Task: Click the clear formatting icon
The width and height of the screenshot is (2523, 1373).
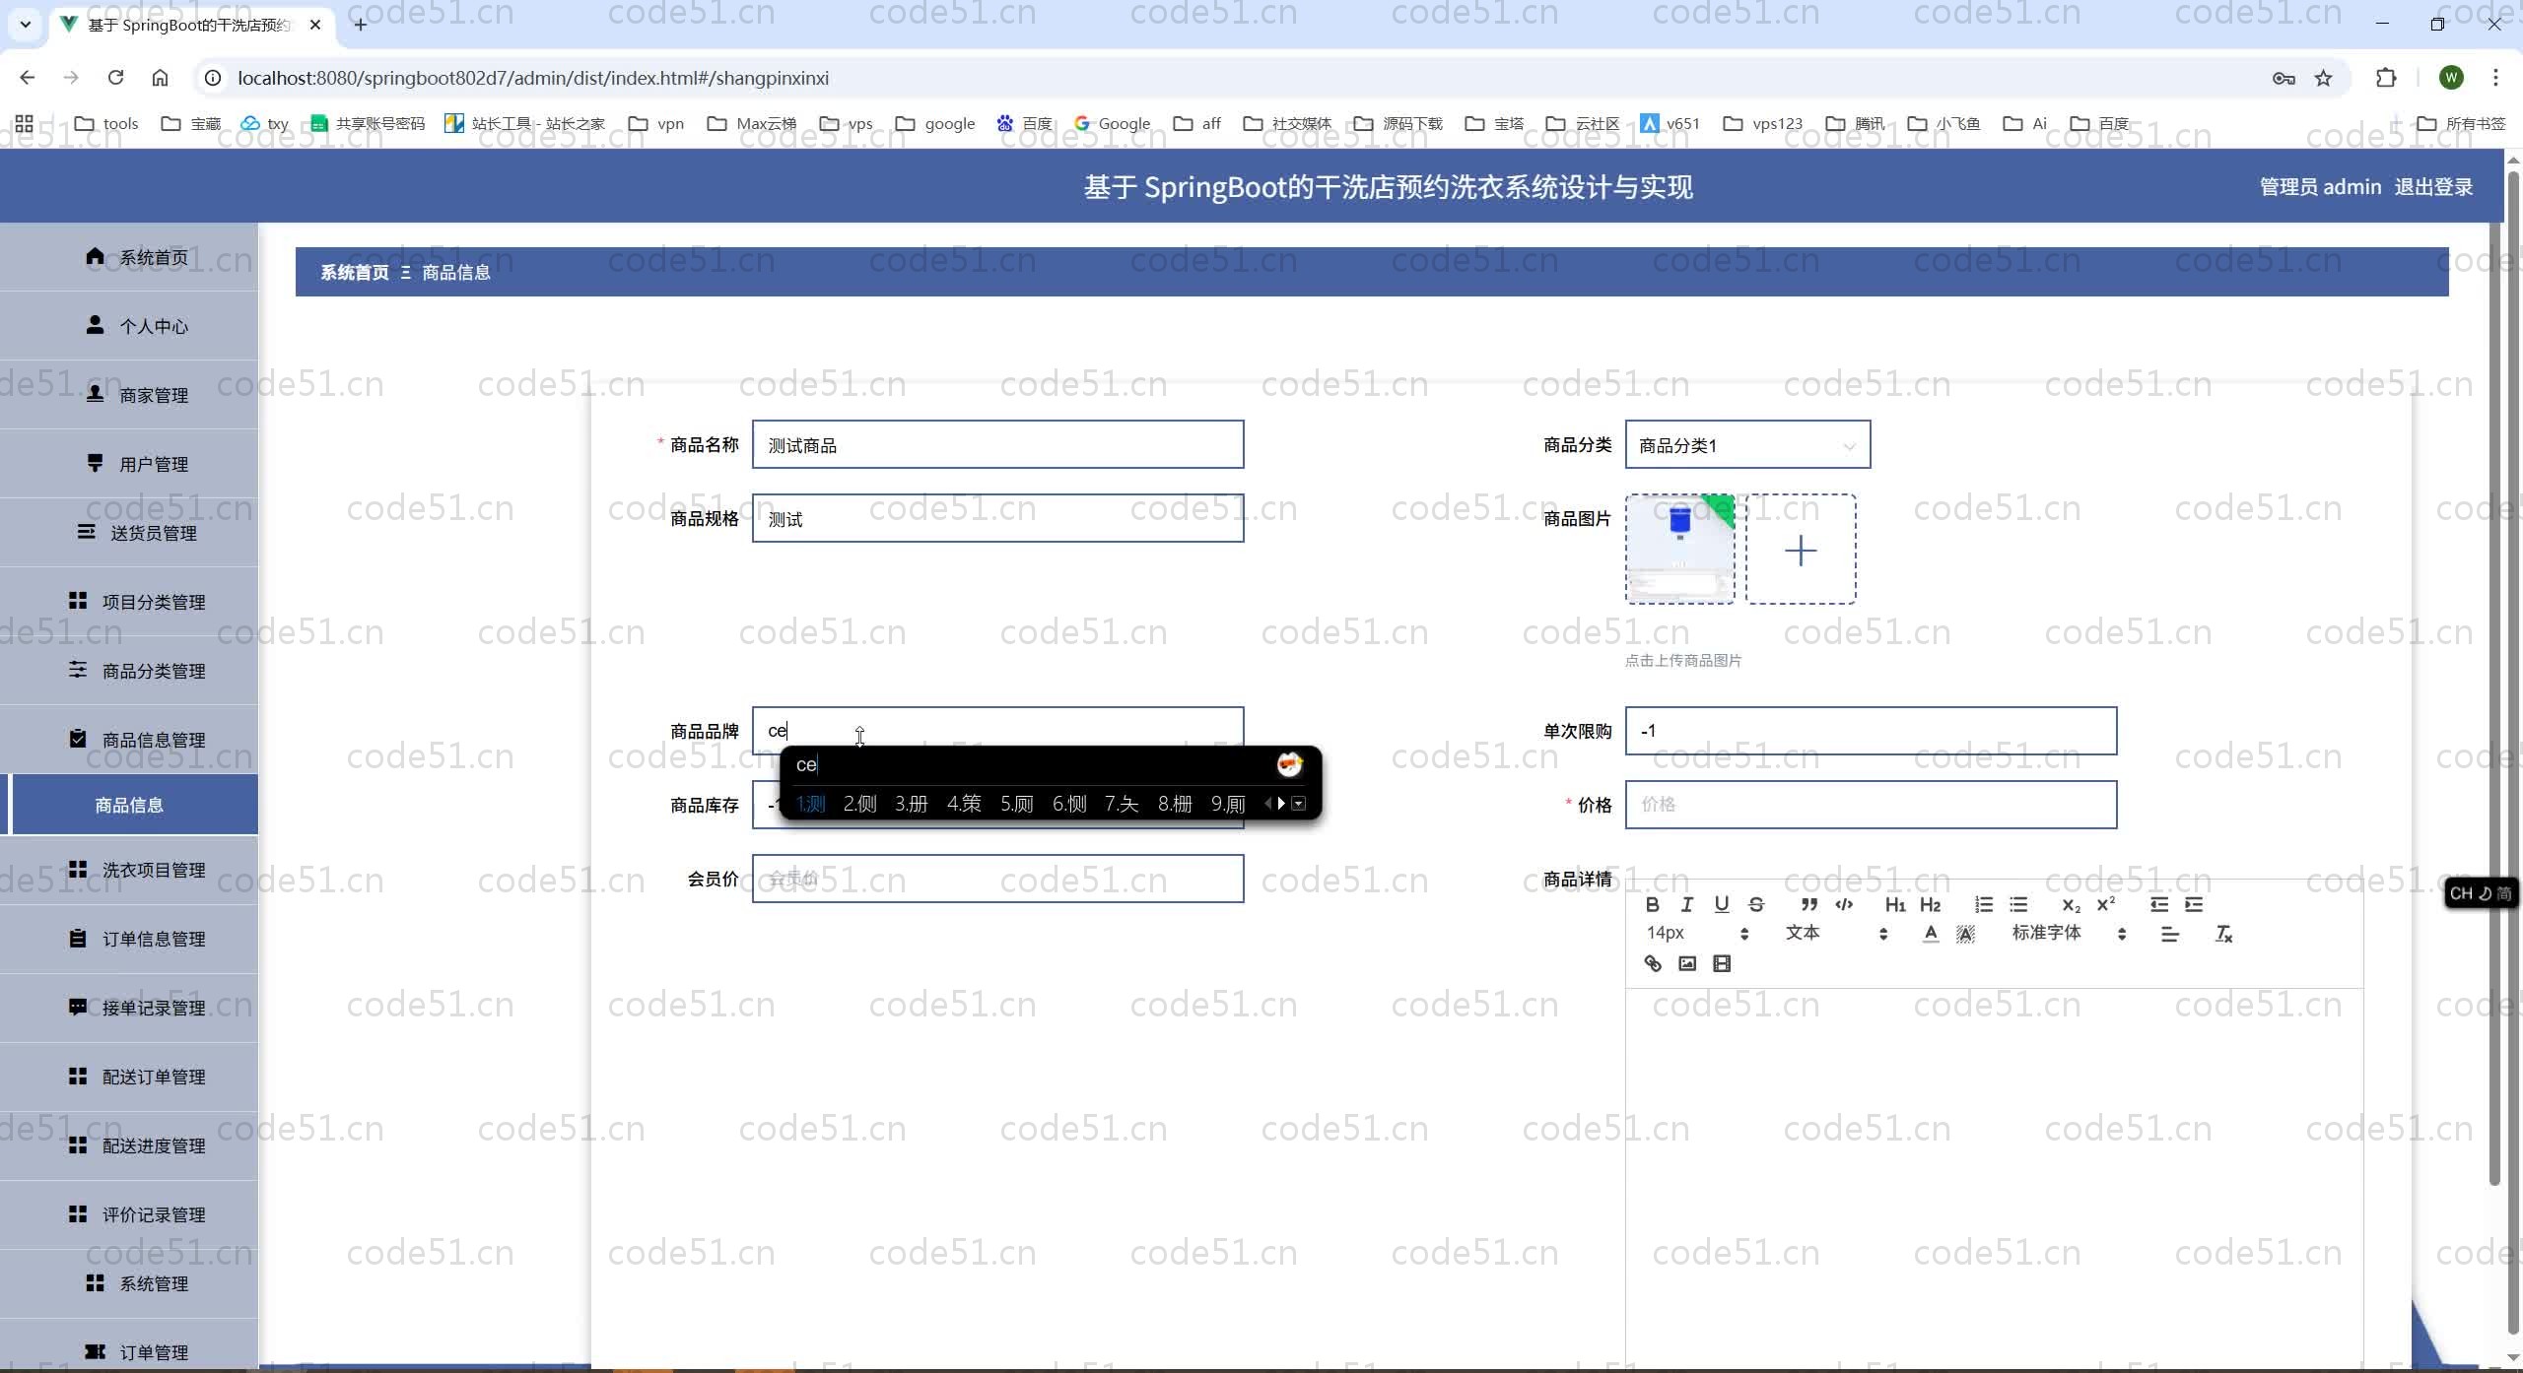Action: [2223, 934]
